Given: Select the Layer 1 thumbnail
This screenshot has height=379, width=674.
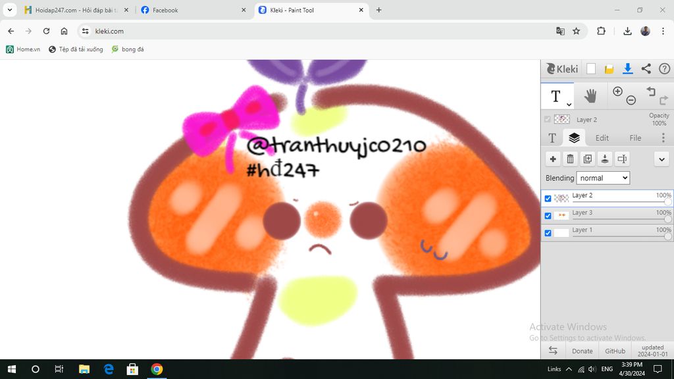Looking at the screenshot, I should tap(561, 232).
